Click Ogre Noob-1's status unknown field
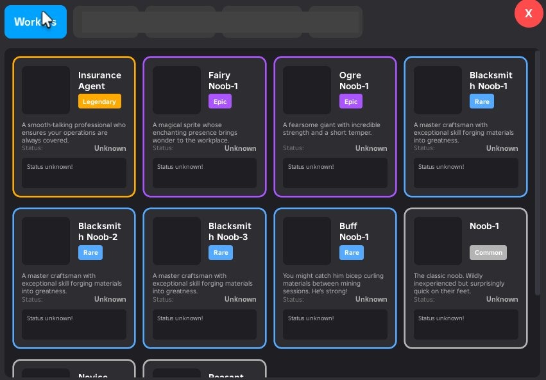The width and height of the screenshot is (546, 380). pyautogui.click(x=335, y=173)
